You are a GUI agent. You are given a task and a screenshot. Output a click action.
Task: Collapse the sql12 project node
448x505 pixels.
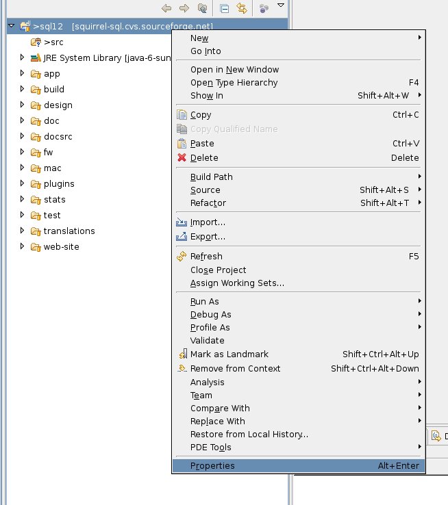click(12, 25)
